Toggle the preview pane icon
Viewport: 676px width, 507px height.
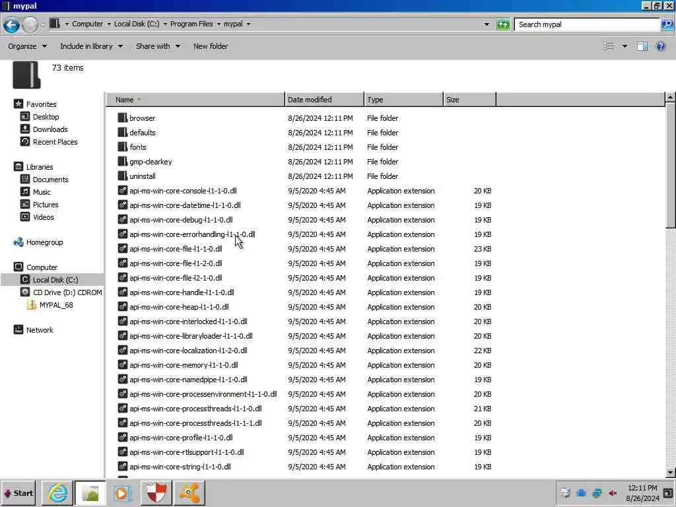coord(642,46)
